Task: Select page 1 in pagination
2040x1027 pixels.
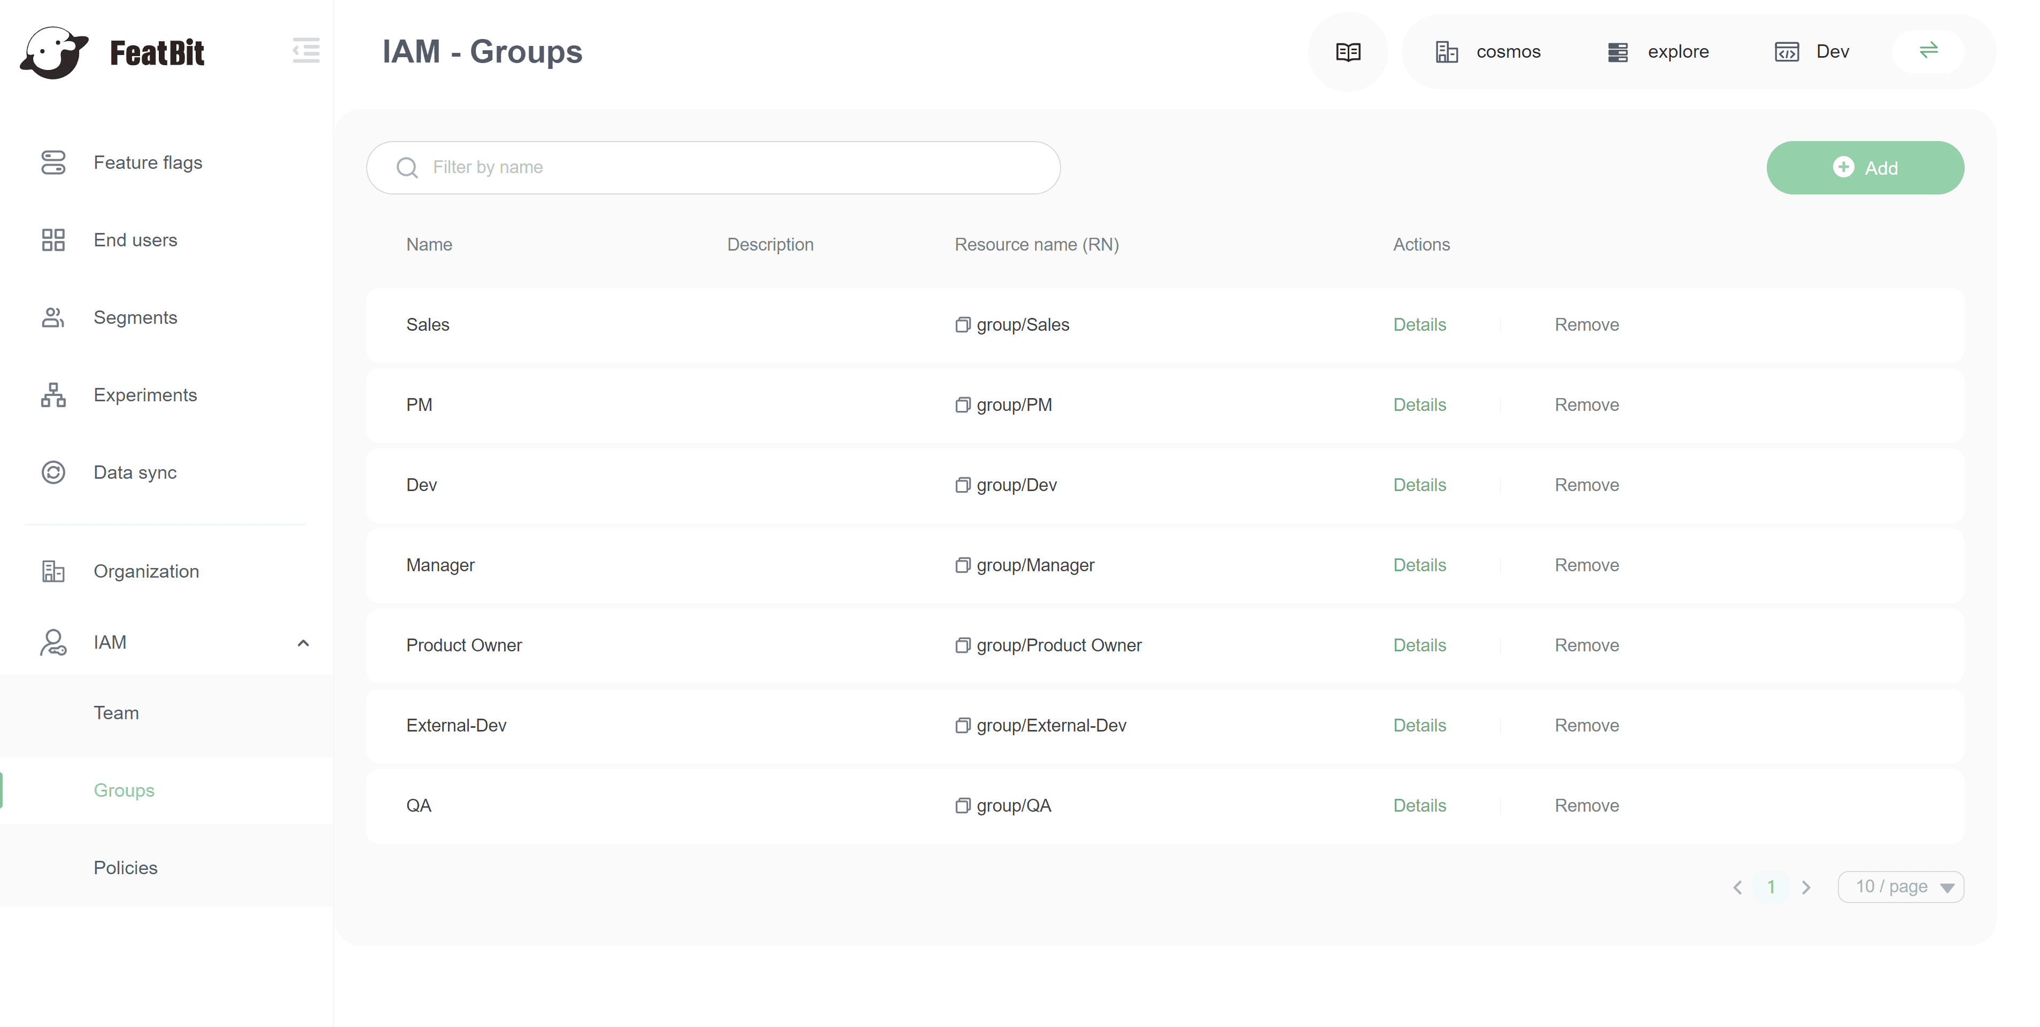Action: (1772, 887)
